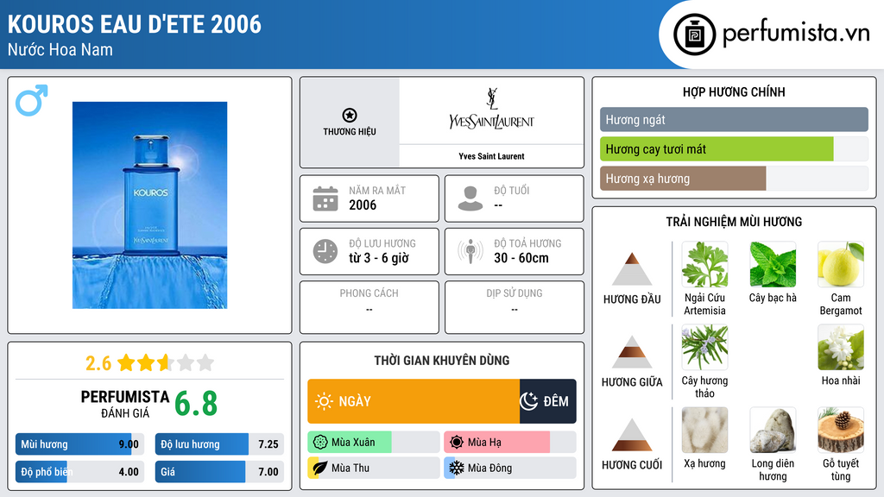Viewport: 884px width, 497px height.
Task: Click the Hương cay tươi mát accord bar
Action: [717, 149]
